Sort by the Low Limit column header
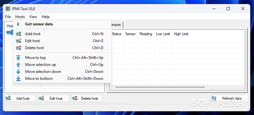 click(x=163, y=34)
